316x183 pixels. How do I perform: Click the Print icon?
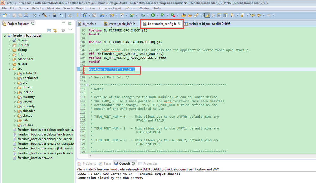click(26, 15)
